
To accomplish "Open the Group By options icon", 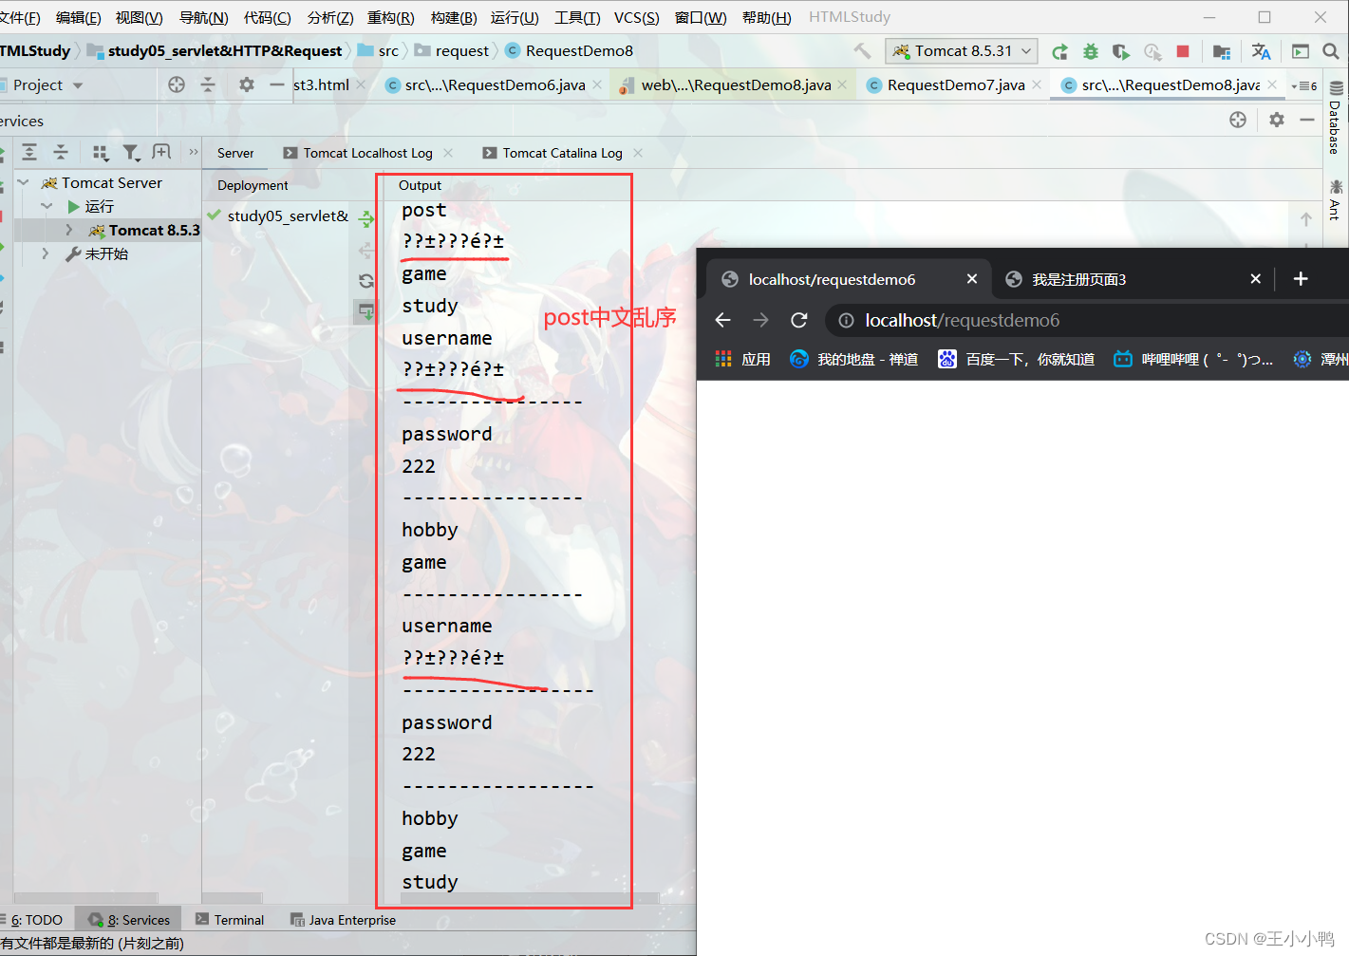I will point(100,152).
